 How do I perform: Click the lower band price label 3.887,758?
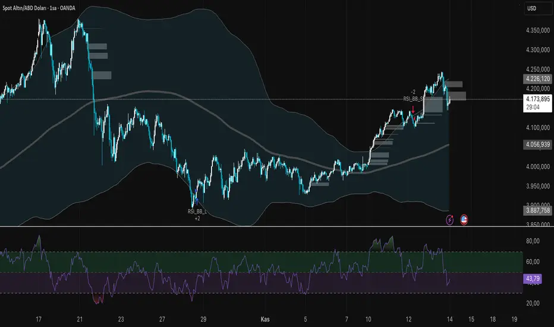coord(537,210)
